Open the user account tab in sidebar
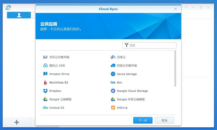 point(19,15)
